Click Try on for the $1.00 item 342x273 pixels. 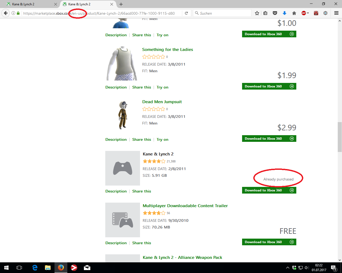pyautogui.click(x=162, y=35)
